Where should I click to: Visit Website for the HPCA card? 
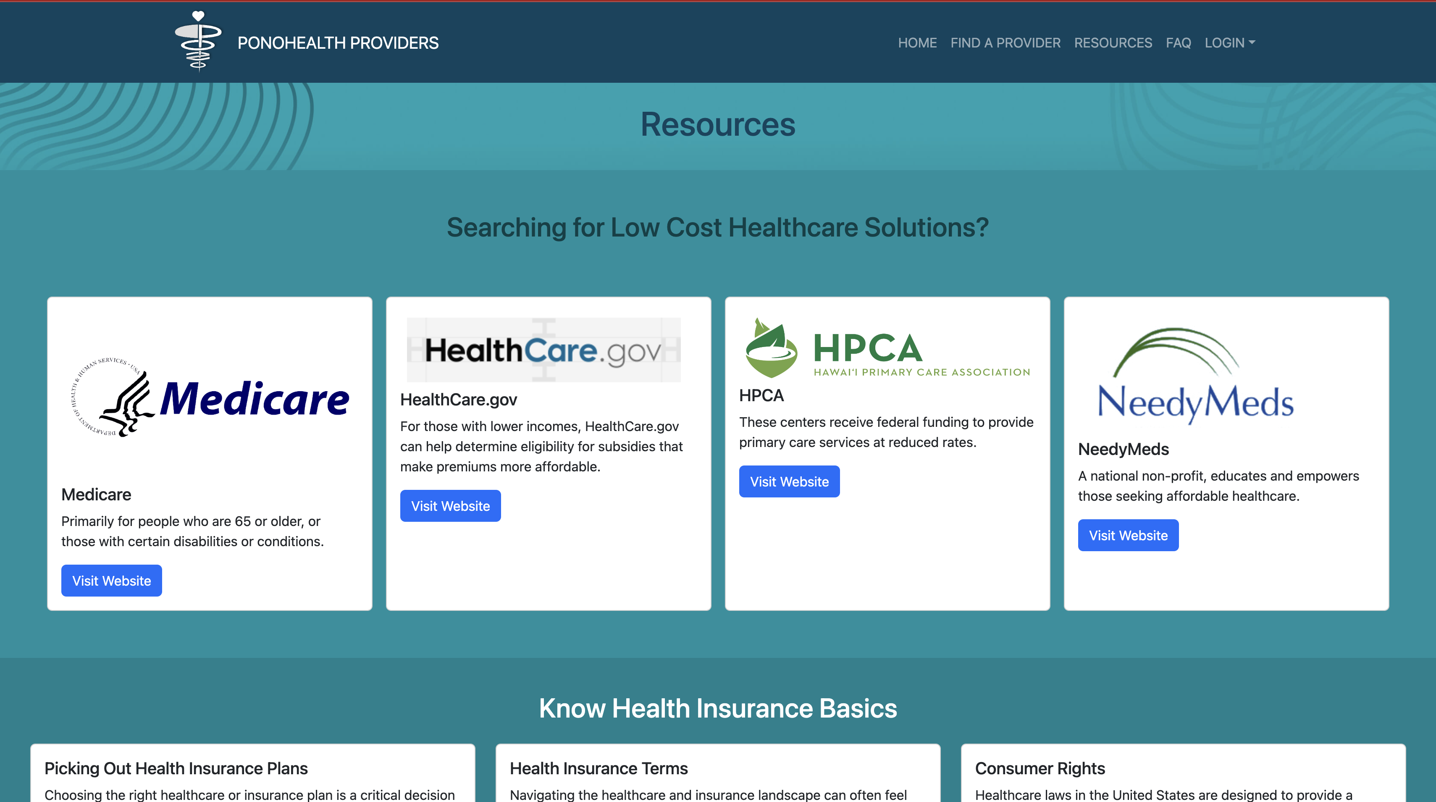[x=789, y=481]
